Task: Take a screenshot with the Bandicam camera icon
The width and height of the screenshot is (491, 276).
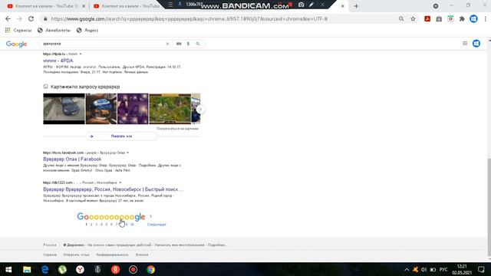Action: (301, 5)
